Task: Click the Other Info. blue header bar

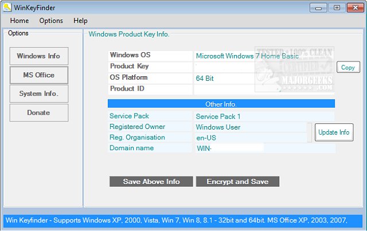Action: coord(221,104)
